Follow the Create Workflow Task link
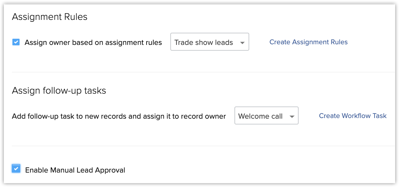 click(x=352, y=116)
